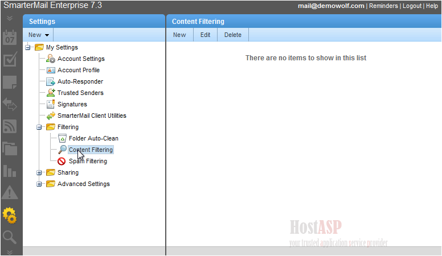442x256 pixels.
Task: Click the Advanced Settings label
Action: [x=84, y=184]
